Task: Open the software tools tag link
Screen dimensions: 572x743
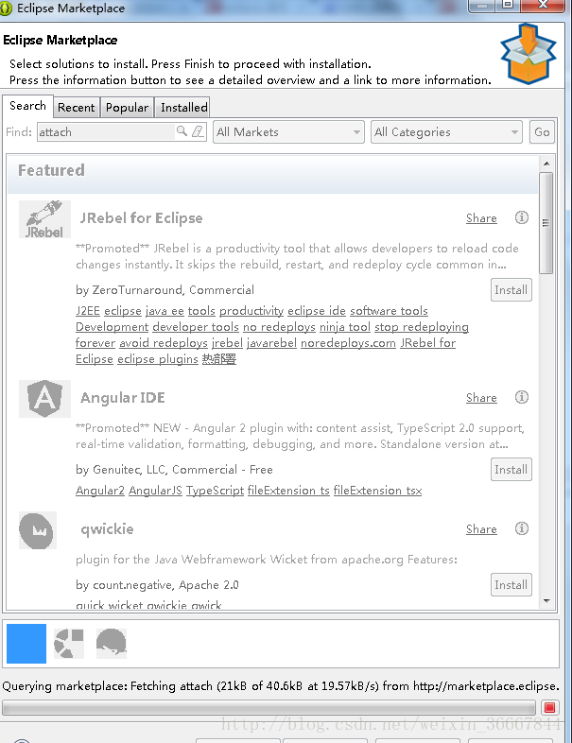Action: tap(390, 311)
